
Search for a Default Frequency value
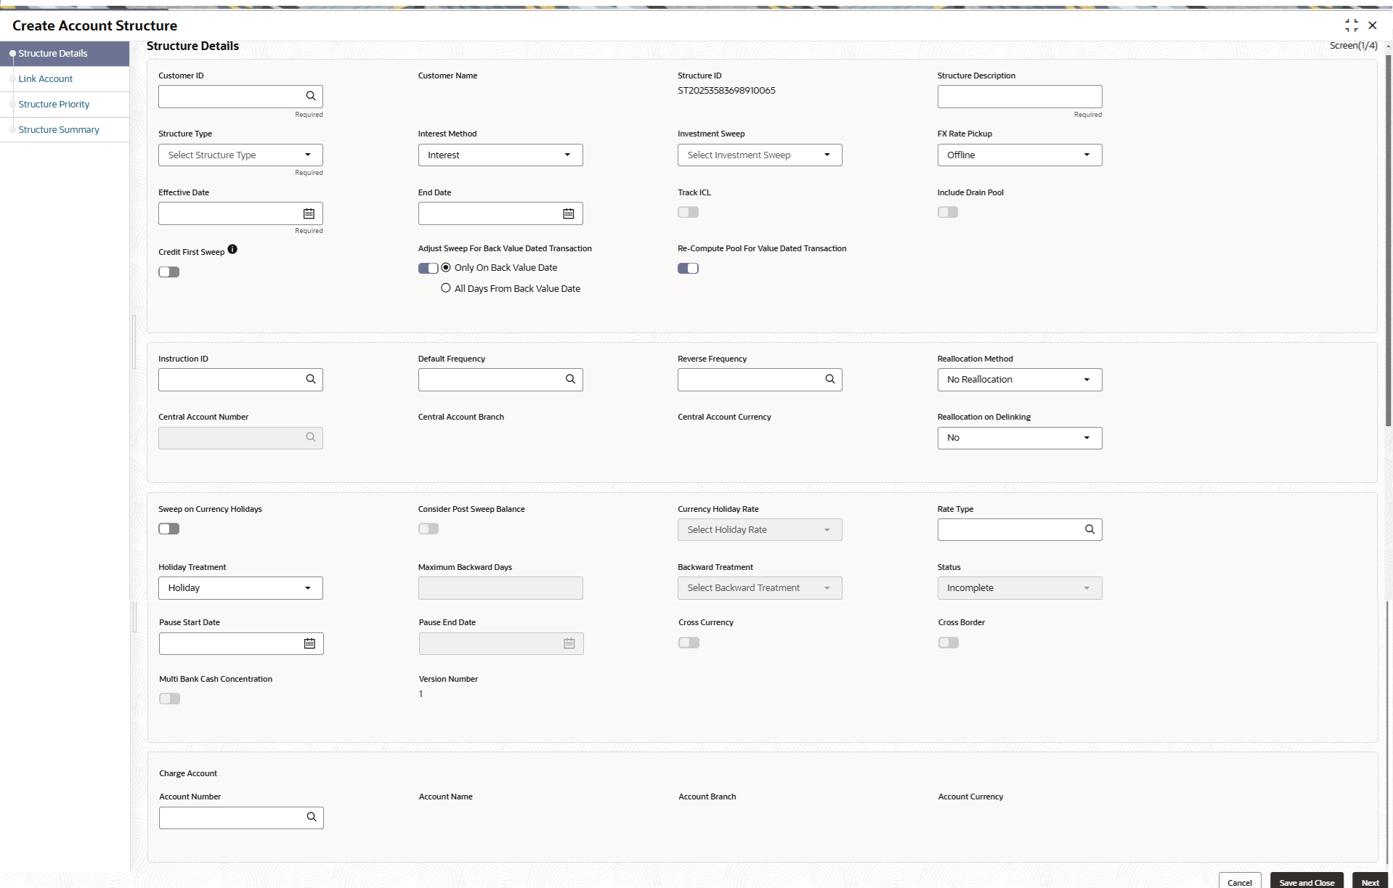coord(570,379)
